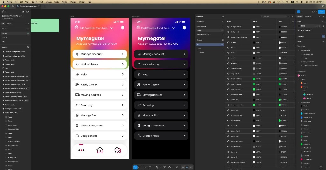Collapse the Usage color style group

click(x=299, y=79)
